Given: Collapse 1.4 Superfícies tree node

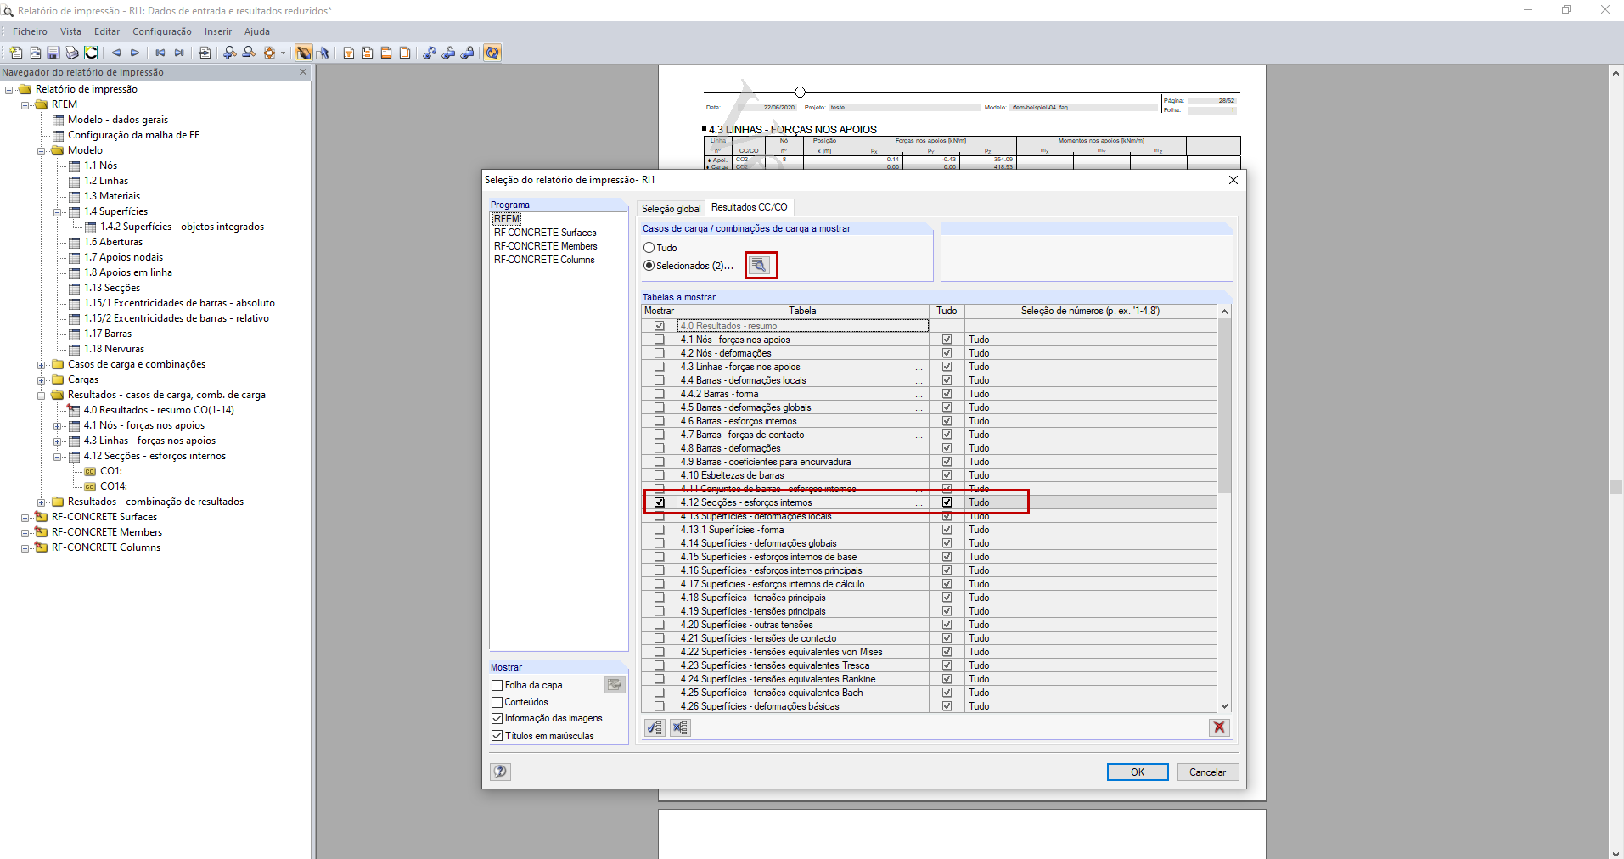Looking at the screenshot, I should pyautogui.click(x=58, y=211).
